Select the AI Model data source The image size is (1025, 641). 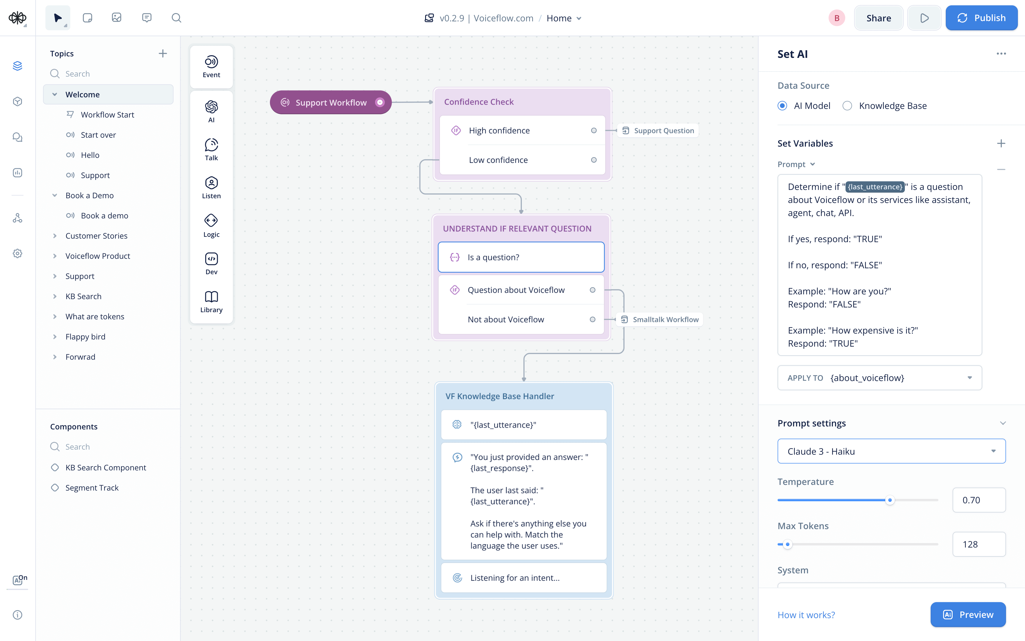tap(783, 106)
